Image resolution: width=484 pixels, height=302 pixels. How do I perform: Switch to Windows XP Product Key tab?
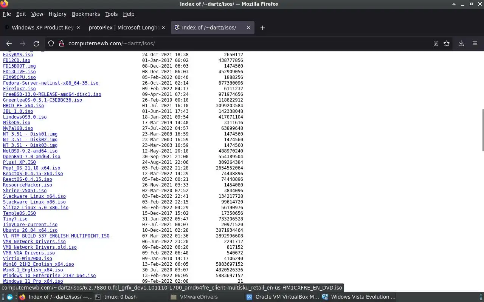(x=42, y=28)
